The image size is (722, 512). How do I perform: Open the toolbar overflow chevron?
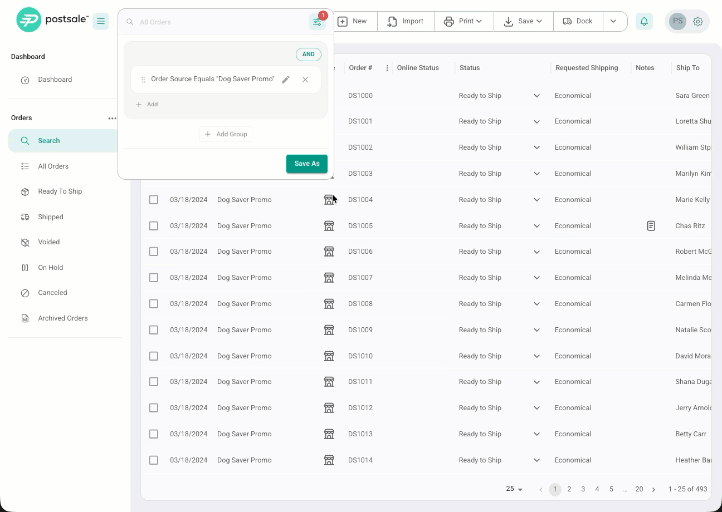(x=613, y=21)
